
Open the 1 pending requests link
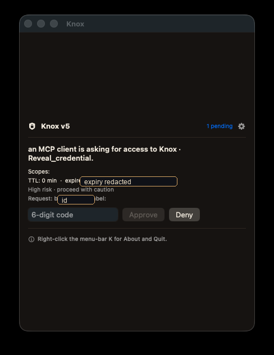point(220,126)
